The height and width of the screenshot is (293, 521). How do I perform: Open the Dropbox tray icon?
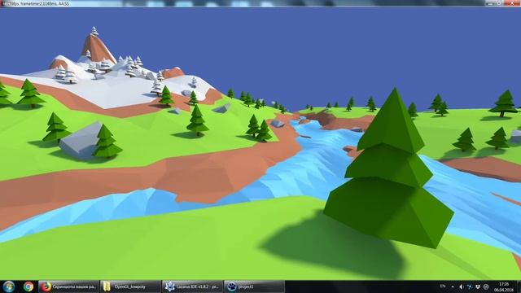pyautogui.click(x=478, y=286)
